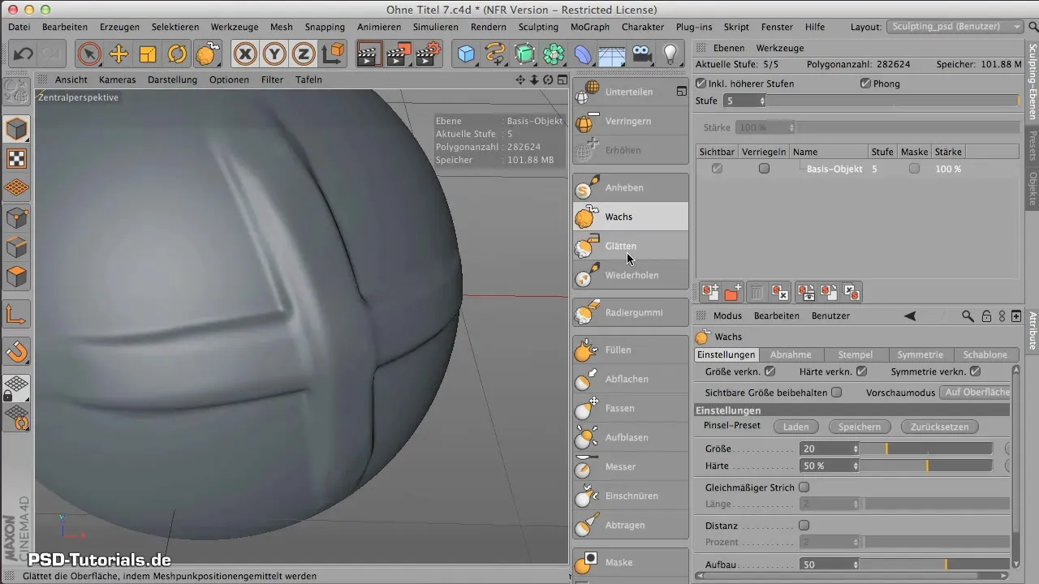Select the live selection cursor tool

point(89,54)
